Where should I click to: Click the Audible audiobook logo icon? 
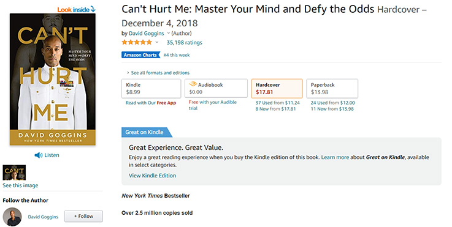[193, 84]
